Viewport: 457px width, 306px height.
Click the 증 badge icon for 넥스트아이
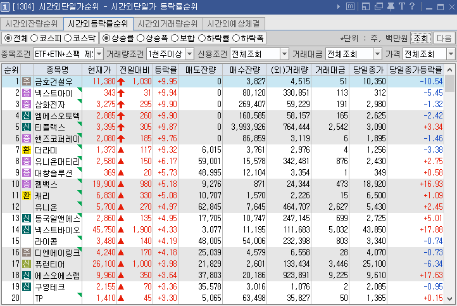coord(27,92)
